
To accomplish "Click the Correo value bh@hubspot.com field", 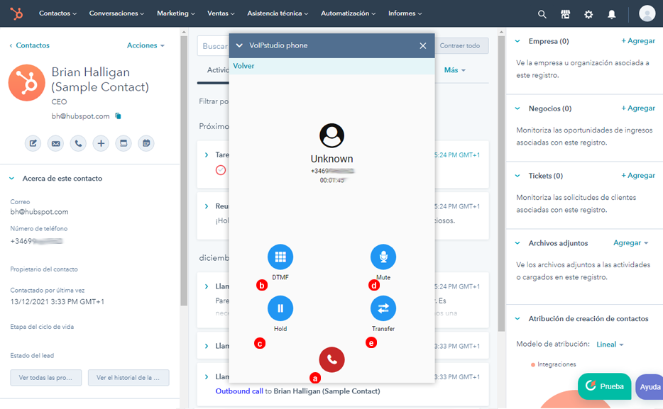I will tap(39, 212).
